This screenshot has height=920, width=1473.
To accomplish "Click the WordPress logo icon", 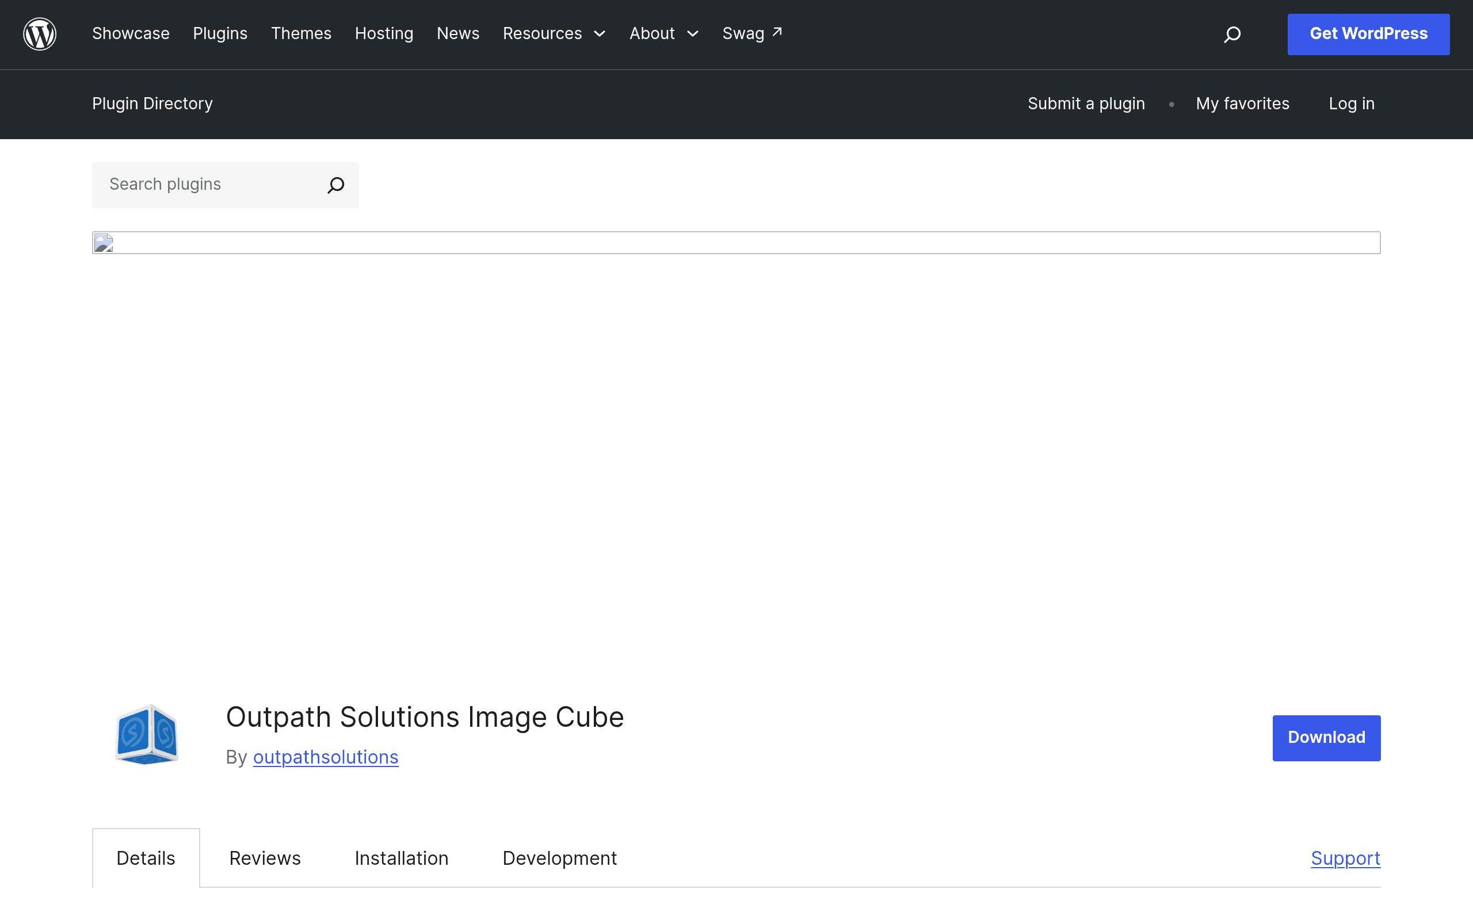I will (x=40, y=34).
